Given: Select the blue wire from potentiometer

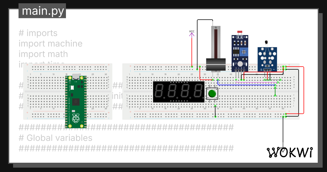Looking at the screenshot, I should pos(247,85).
